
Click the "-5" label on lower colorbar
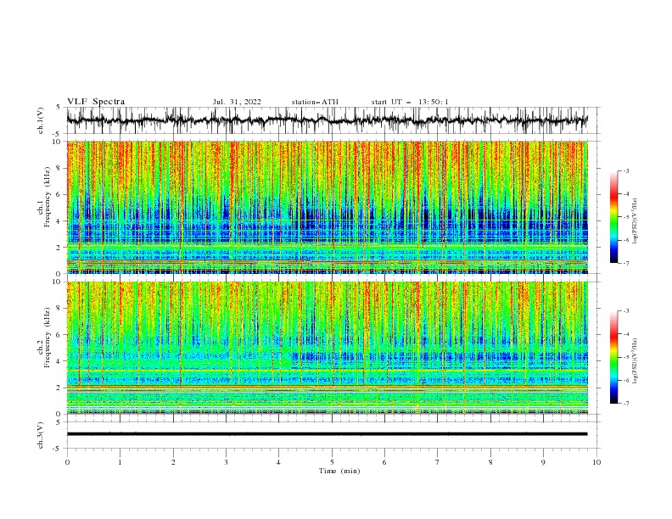[x=626, y=357]
